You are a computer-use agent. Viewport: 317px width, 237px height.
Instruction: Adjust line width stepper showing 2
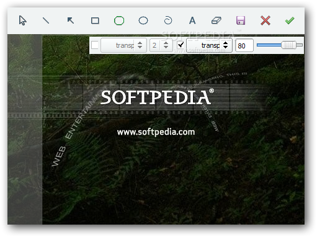pyautogui.click(x=161, y=45)
